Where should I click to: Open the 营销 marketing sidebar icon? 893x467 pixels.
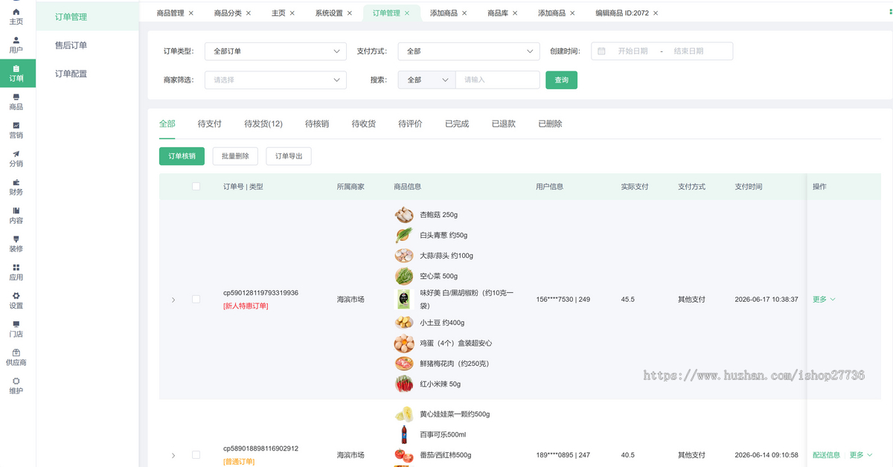[16, 126]
